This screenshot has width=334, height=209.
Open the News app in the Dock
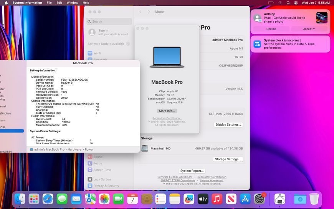pos(231,199)
